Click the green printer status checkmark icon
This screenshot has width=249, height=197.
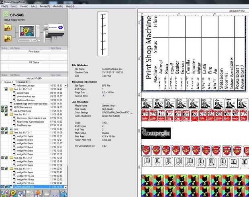tap(6, 14)
